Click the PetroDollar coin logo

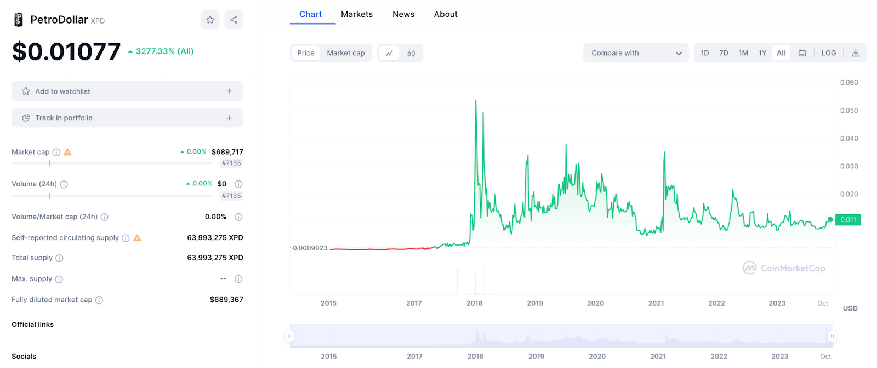(19, 20)
